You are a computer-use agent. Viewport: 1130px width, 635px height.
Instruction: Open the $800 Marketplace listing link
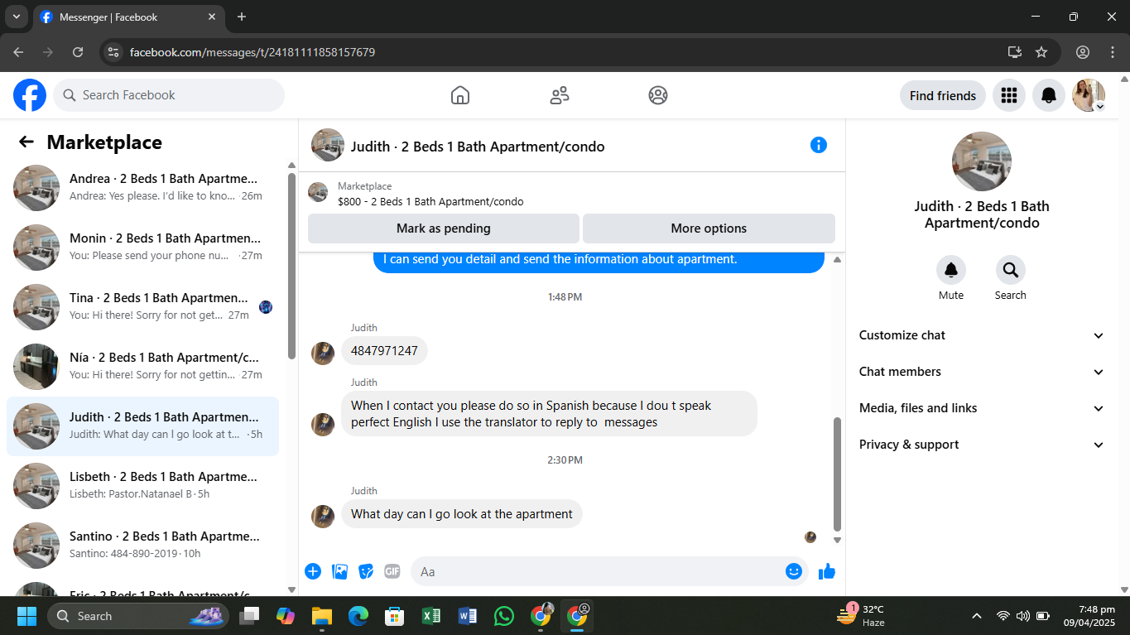(x=430, y=201)
